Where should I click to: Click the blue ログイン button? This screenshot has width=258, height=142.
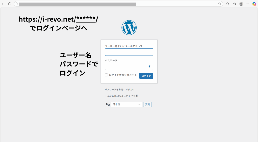[x=146, y=76]
